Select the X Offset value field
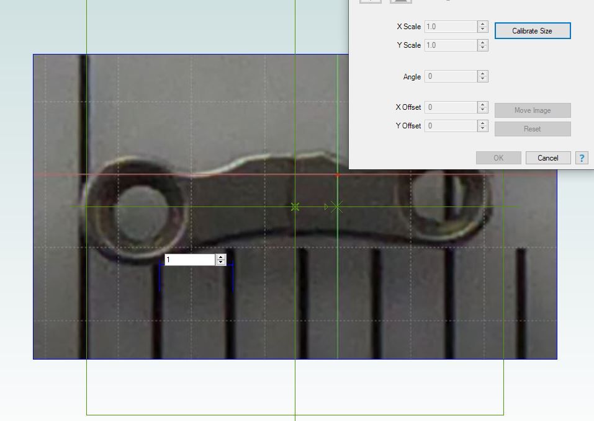This screenshot has height=421, width=594. click(x=451, y=107)
